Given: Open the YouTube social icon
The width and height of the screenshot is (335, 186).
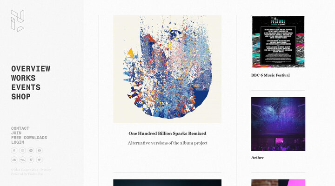Looking at the screenshot, I should [x=39, y=151].
